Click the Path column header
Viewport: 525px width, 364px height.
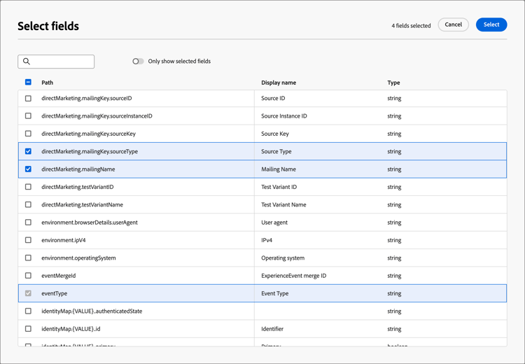(47, 83)
